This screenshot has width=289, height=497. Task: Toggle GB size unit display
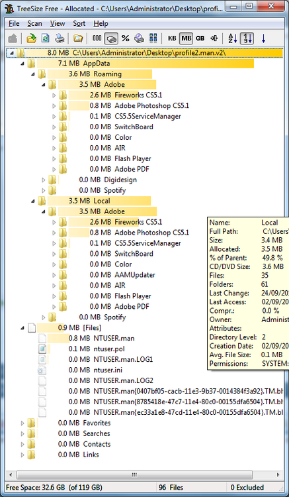click(200, 38)
